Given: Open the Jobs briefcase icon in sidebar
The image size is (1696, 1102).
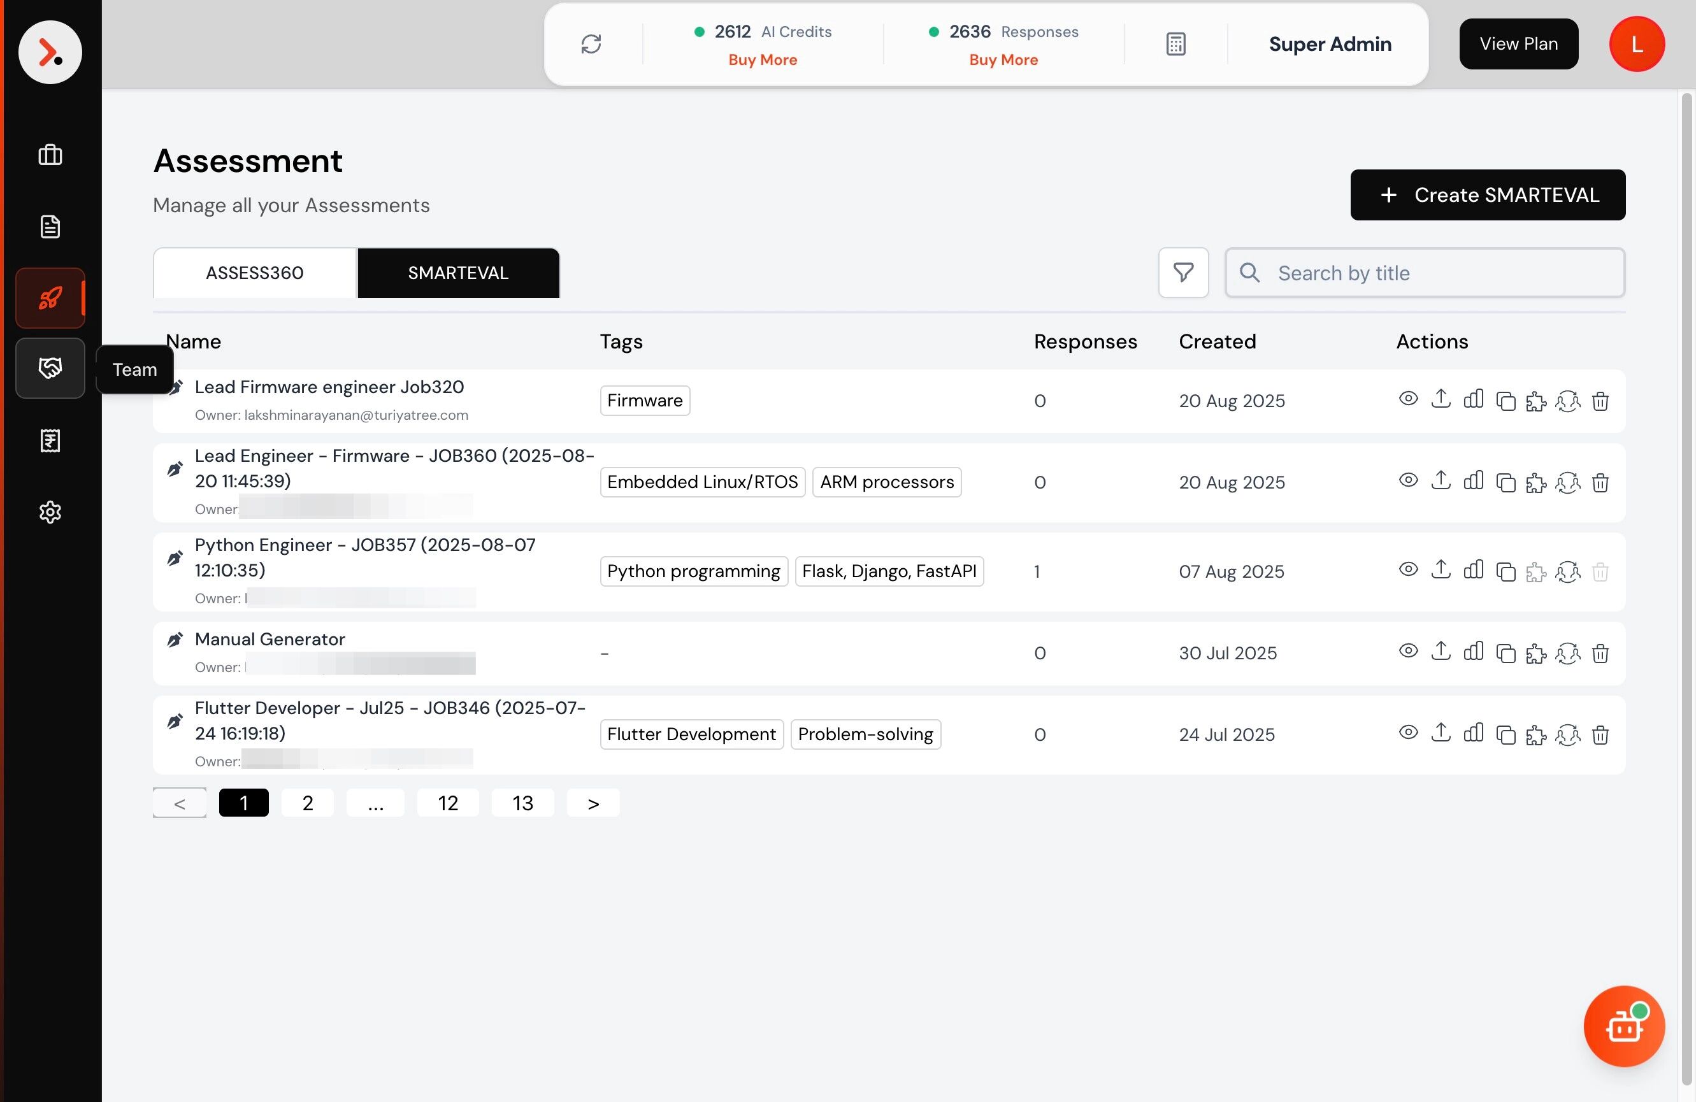Looking at the screenshot, I should pos(50,155).
